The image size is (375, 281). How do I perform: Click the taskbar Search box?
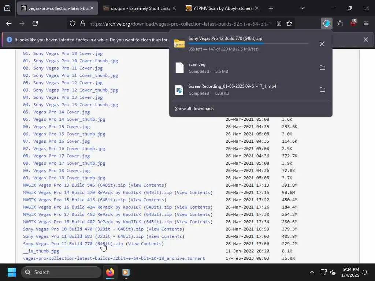[61, 272]
